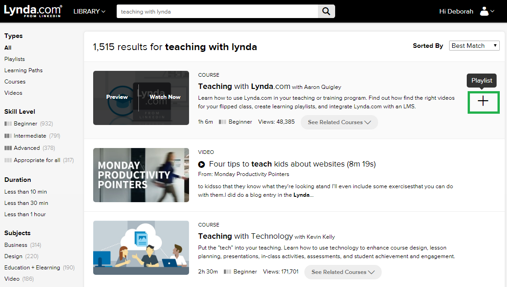Click the search input field
Screen dimensions: 507x287
pos(217,12)
